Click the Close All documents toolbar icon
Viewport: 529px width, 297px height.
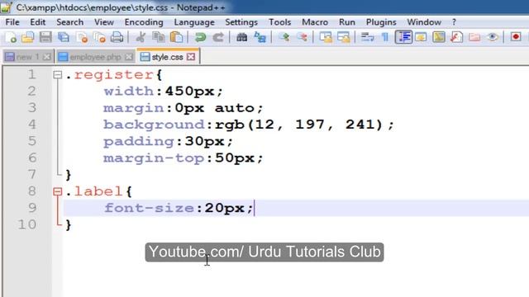(99, 37)
